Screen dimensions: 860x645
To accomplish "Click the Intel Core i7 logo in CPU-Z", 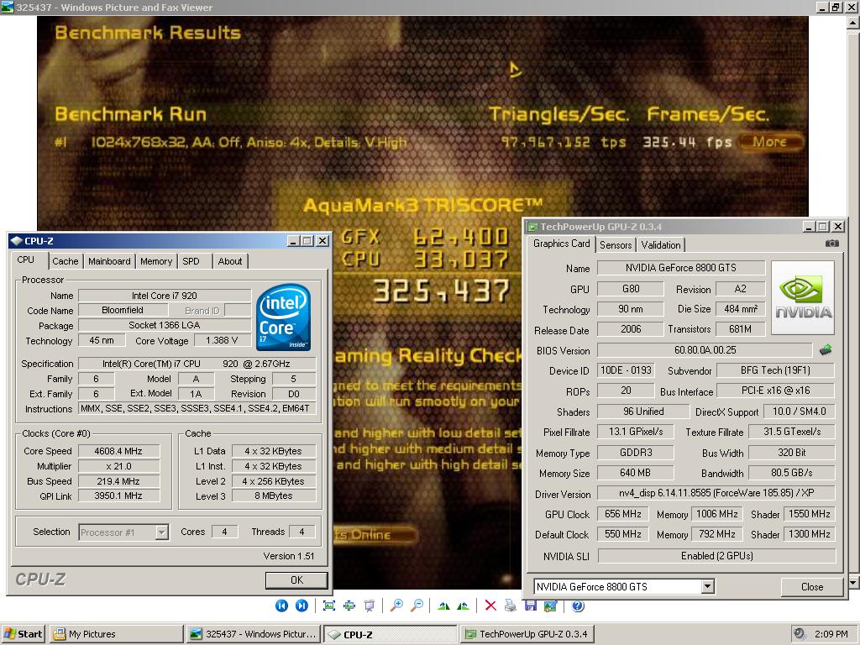I will point(283,317).
